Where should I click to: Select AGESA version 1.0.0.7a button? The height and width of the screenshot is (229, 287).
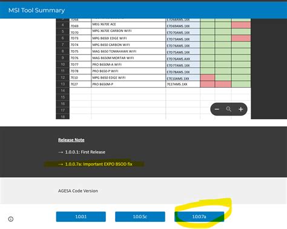(199, 216)
